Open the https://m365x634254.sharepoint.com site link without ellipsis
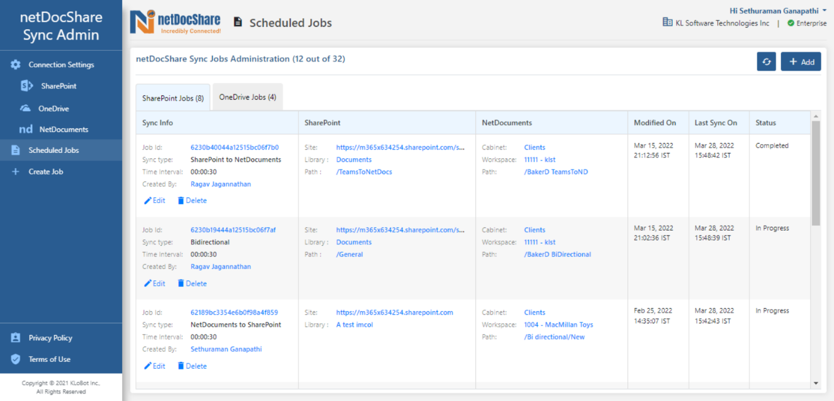The width and height of the screenshot is (834, 401). point(395,312)
